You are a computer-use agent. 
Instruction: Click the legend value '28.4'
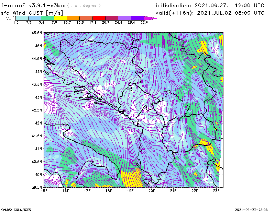(131, 22)
